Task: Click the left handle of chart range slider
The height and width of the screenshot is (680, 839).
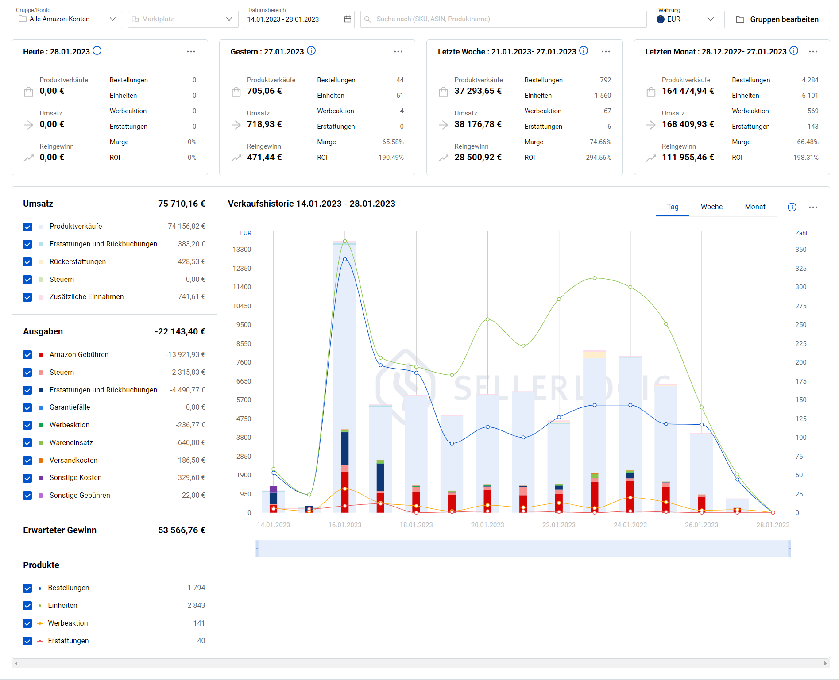Action: [x=257, y=549]
